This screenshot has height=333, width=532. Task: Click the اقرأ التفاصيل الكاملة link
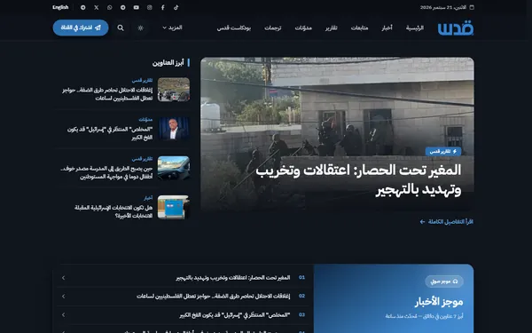coord(447,221)
